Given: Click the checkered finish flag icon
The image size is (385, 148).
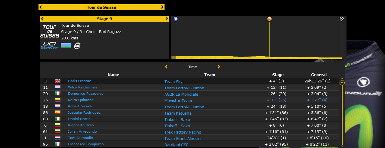Looking at the screenshot, I should [x=342, y=19].
